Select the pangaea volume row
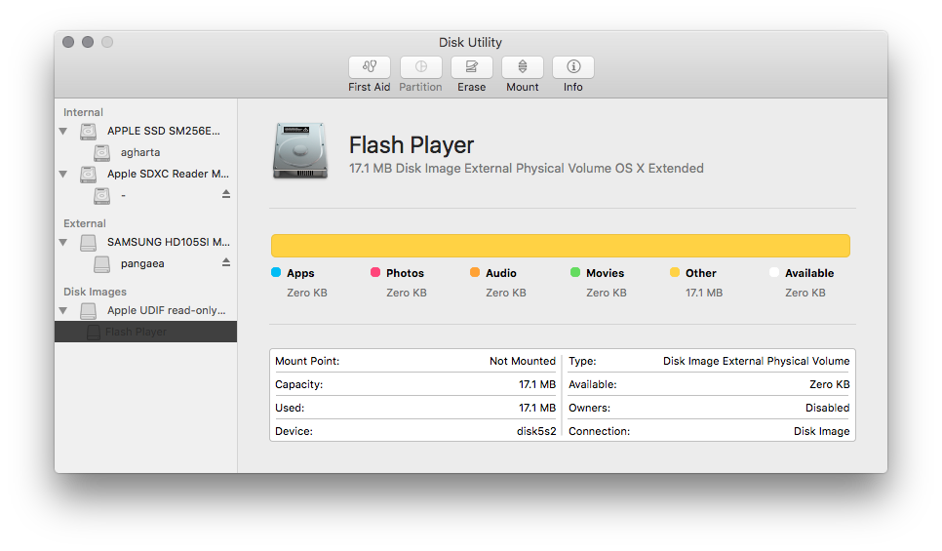The height and width of the screenshot is (551, 942). [146, 263]
